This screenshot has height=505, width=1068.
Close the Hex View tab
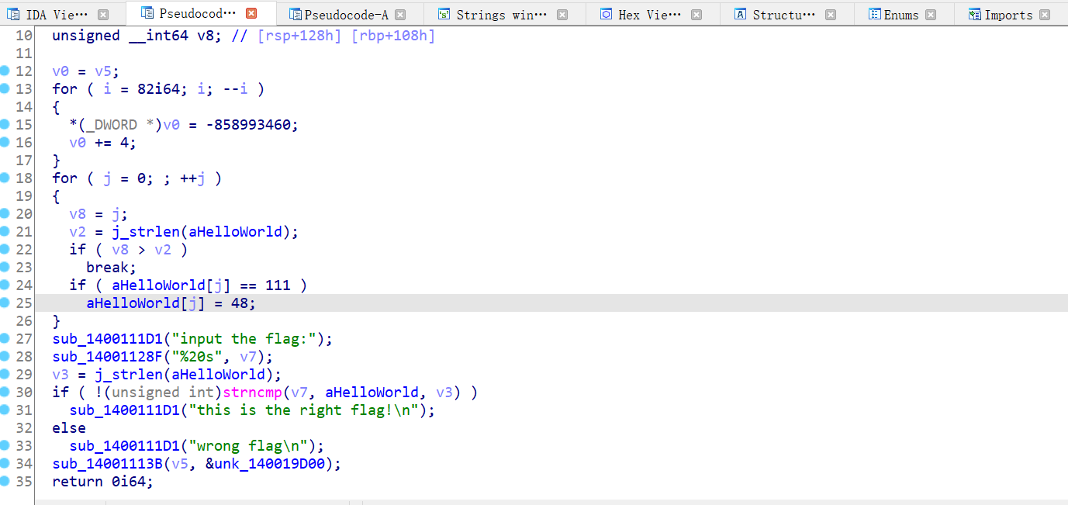tap(696, 15)
